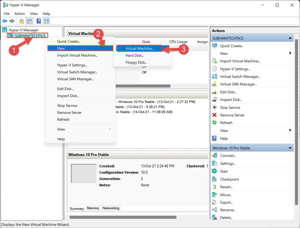The width and height of the screenshot is (300, 228).
Task: Switch to the Summary tab
Action: pyautogui.click(x=77, y=209)
